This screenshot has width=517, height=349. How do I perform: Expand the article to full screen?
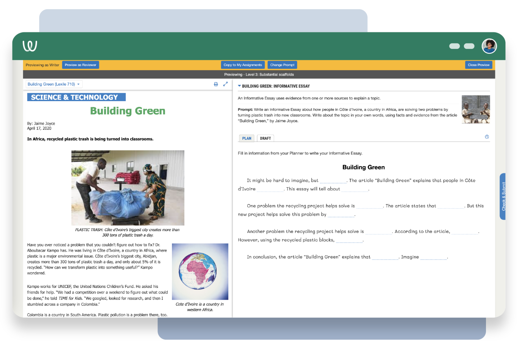point(226,84)
